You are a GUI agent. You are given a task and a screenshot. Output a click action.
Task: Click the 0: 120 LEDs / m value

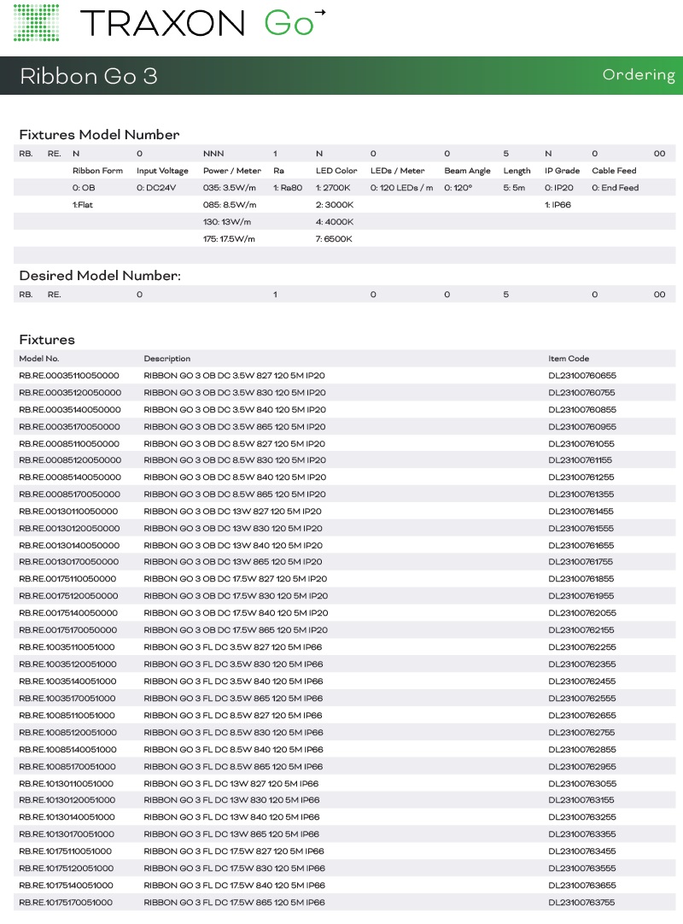[401, 188]
